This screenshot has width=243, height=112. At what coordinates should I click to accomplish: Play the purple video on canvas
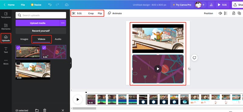pyautogui.click(x=158, y=69)
